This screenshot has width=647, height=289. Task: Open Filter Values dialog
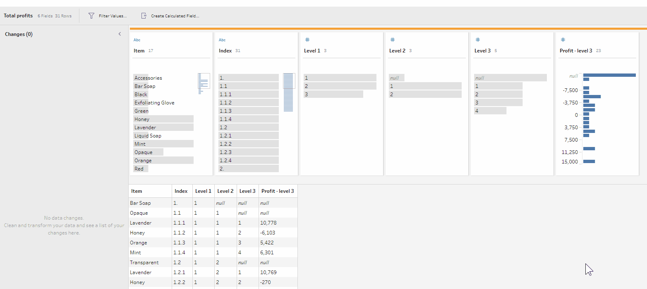click(x=108, y=16)
